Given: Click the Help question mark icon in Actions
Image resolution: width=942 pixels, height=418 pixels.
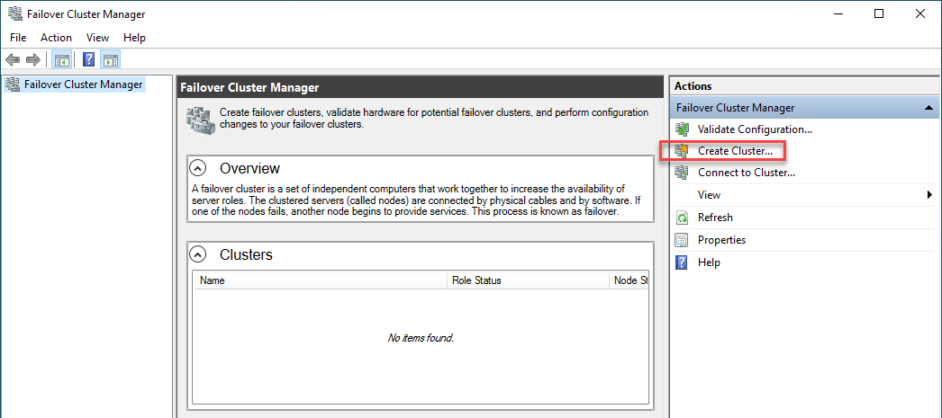Looking at the screenshot, I should (682, 262).
